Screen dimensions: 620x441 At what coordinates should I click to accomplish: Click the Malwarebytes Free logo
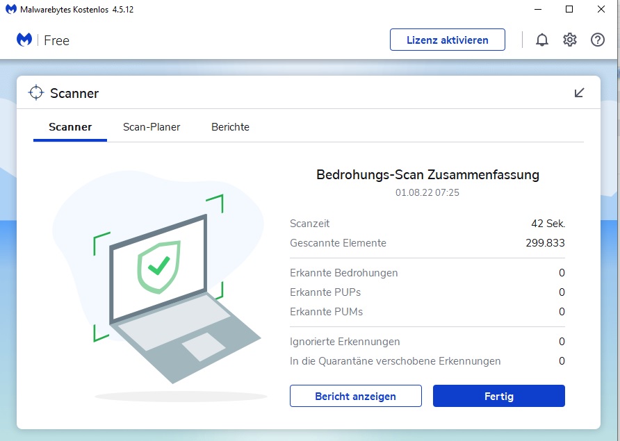43,40
